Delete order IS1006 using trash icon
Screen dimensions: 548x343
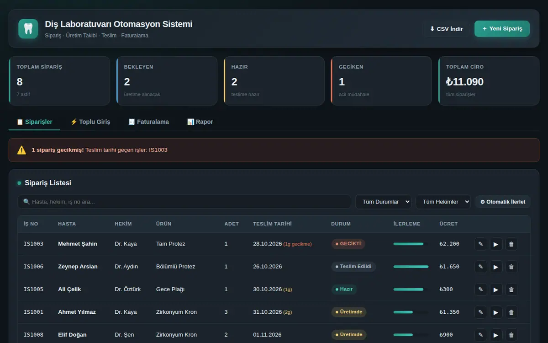(511, 267)
